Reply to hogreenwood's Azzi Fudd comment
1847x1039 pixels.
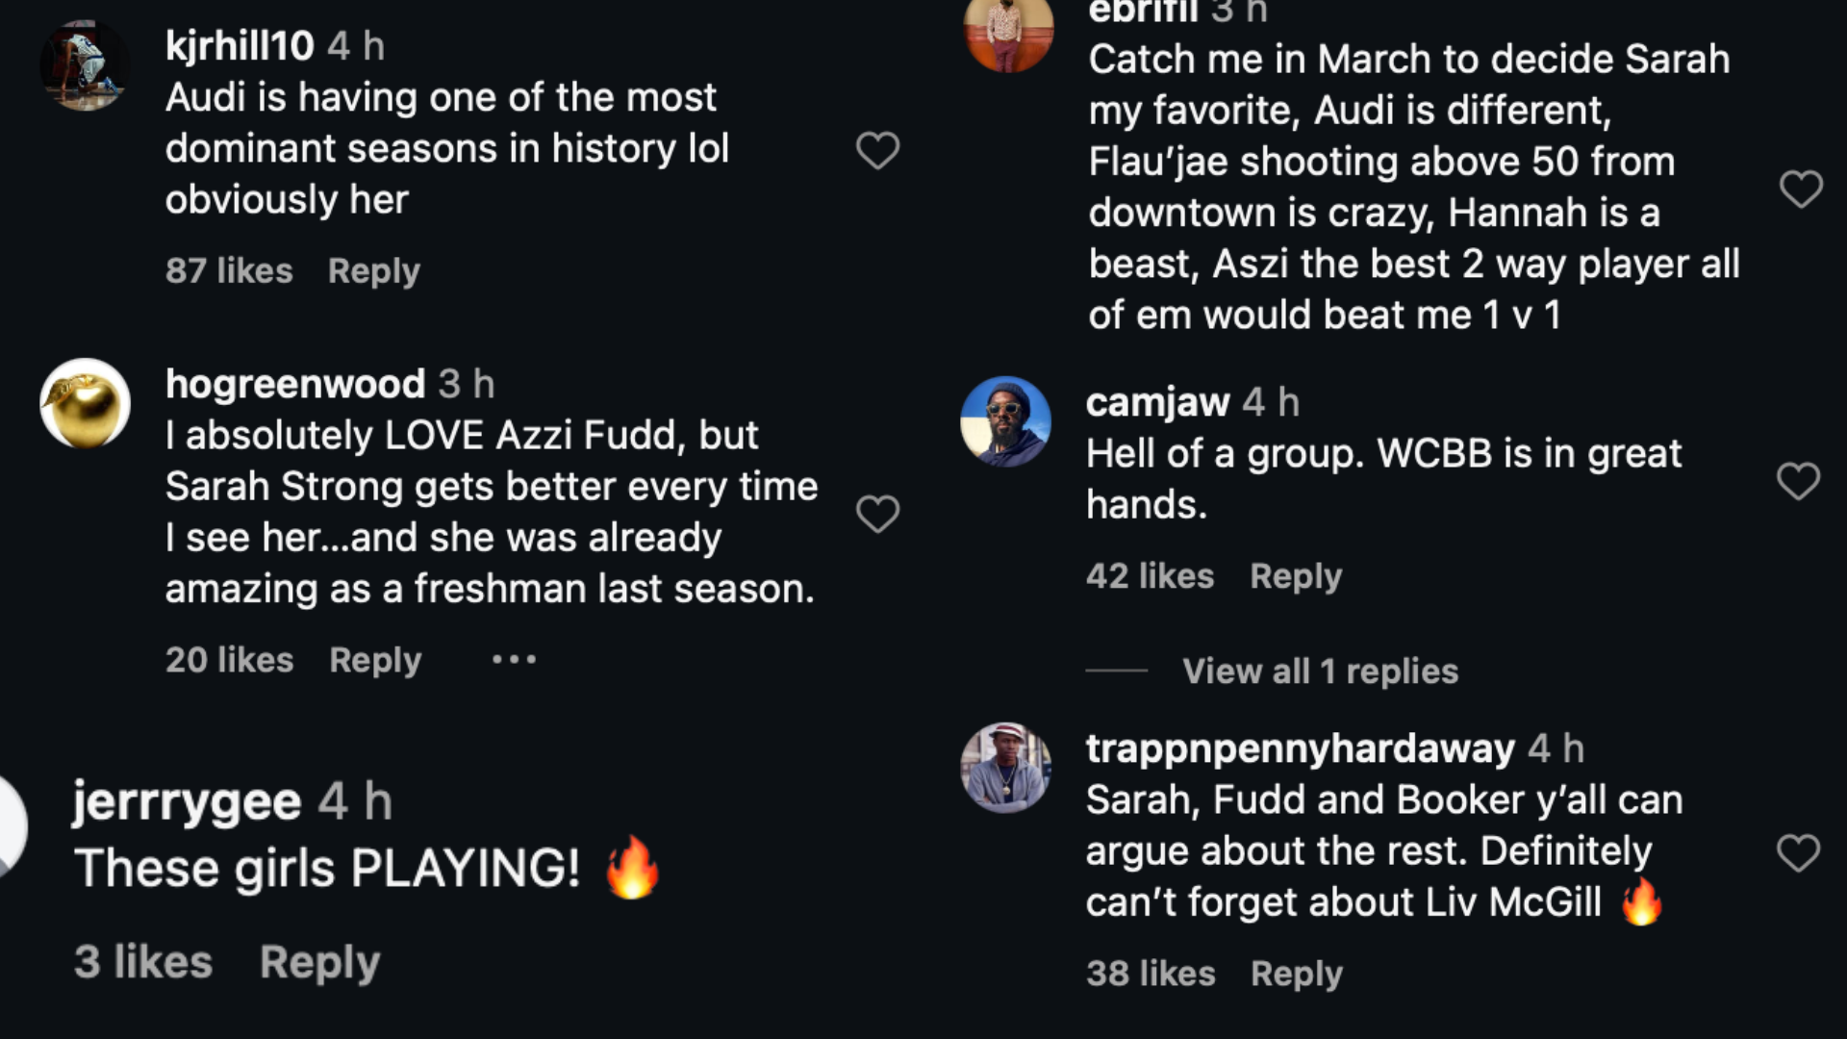[x=375, y=661]
